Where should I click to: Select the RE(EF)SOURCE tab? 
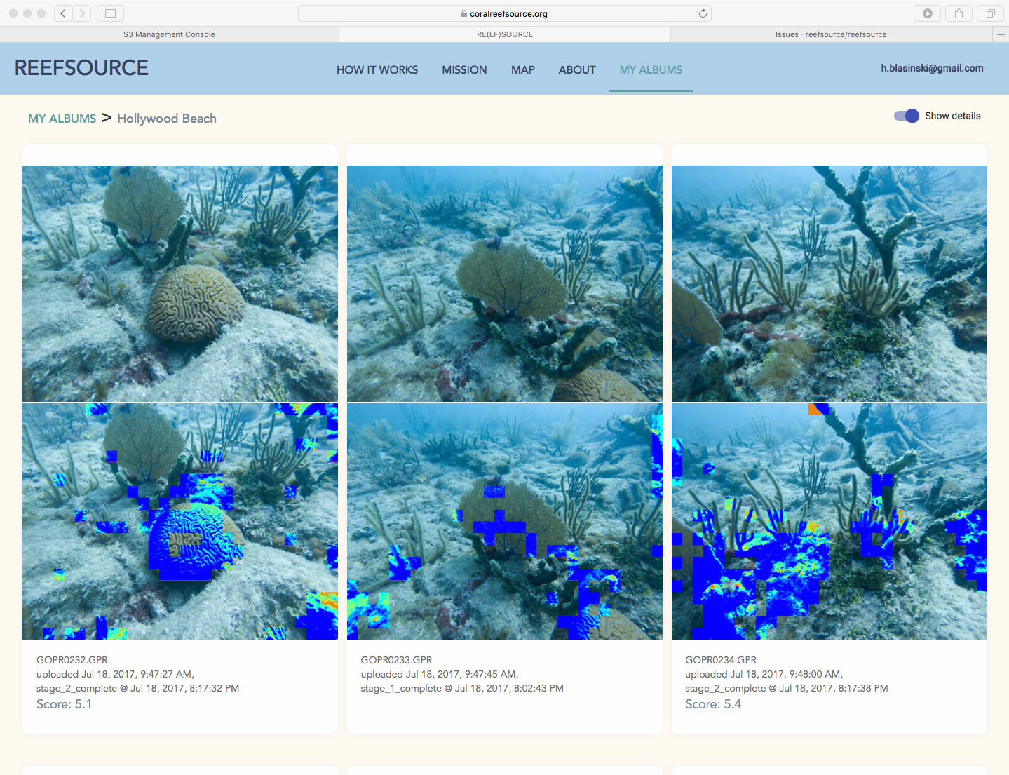tap(505, 34)
